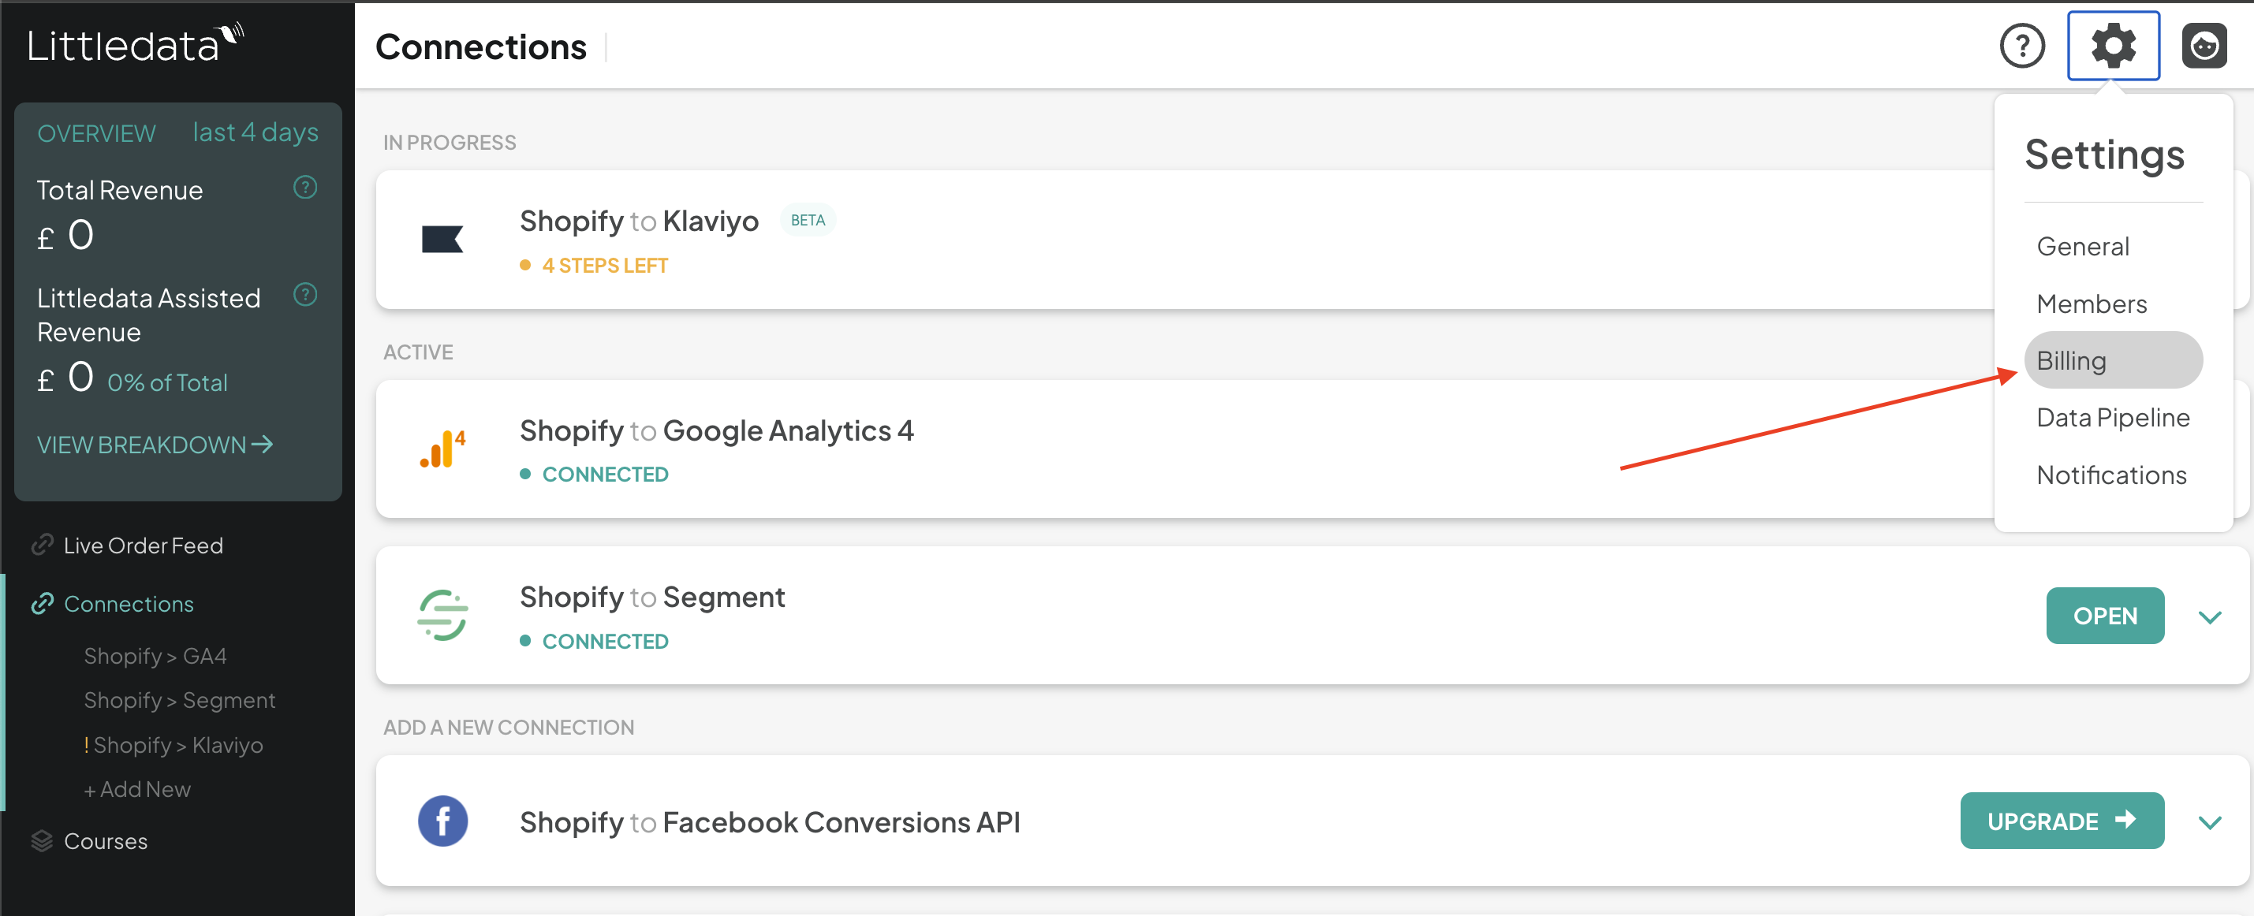Click the Total Revenue info tooltip icon

[304, 188]
